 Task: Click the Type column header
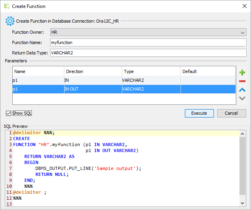151,71
